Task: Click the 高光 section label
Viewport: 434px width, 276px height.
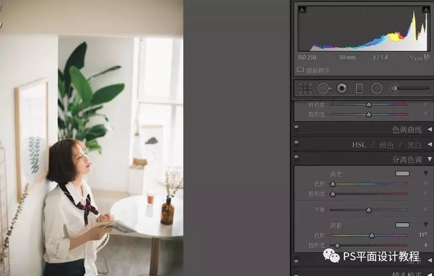Action: pyautogui.click(x=336, y=174)
